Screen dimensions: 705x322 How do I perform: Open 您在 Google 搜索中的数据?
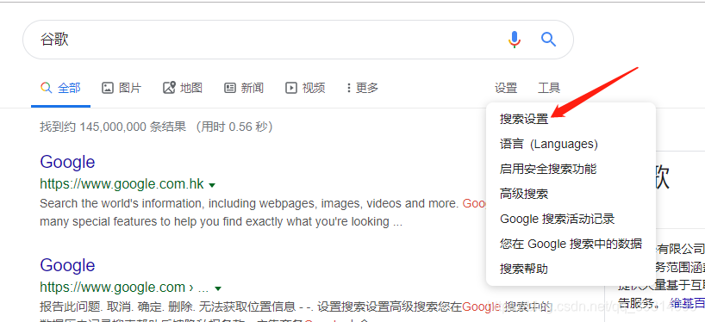tap(571, 244)
